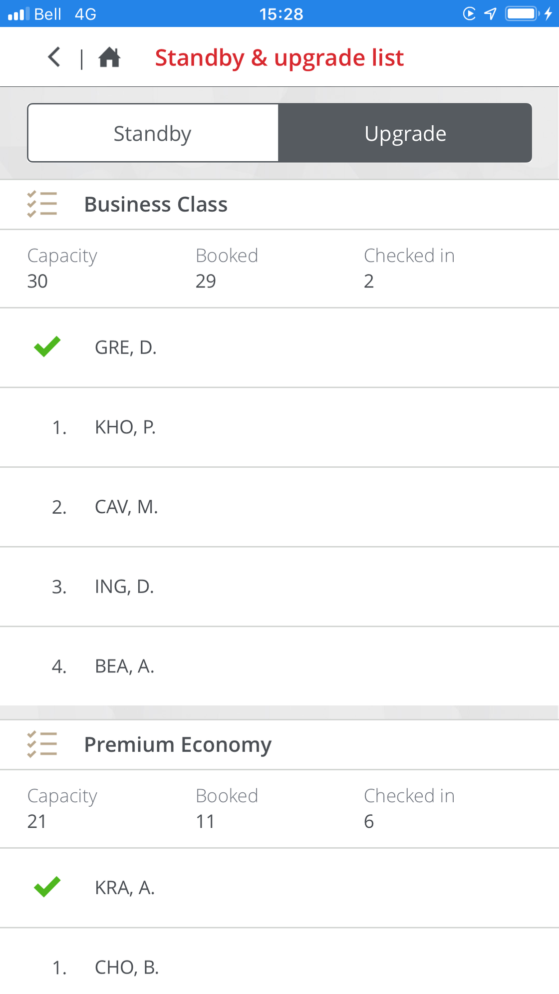Image resolution: width=559 pixels, height=994 pixels.
Task: Open passenger KHO, P. entry
Action: click(279, 427)
